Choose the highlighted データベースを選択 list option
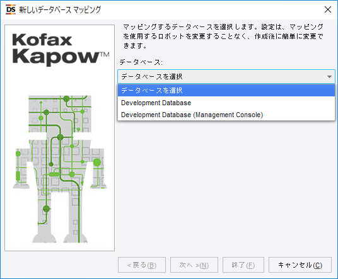The height and width of the screenshot is (279, 338). click(226, 91)
